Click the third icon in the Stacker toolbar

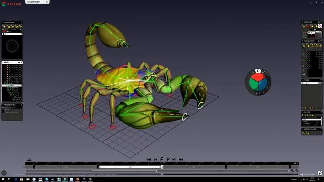(x=312, y=26)
